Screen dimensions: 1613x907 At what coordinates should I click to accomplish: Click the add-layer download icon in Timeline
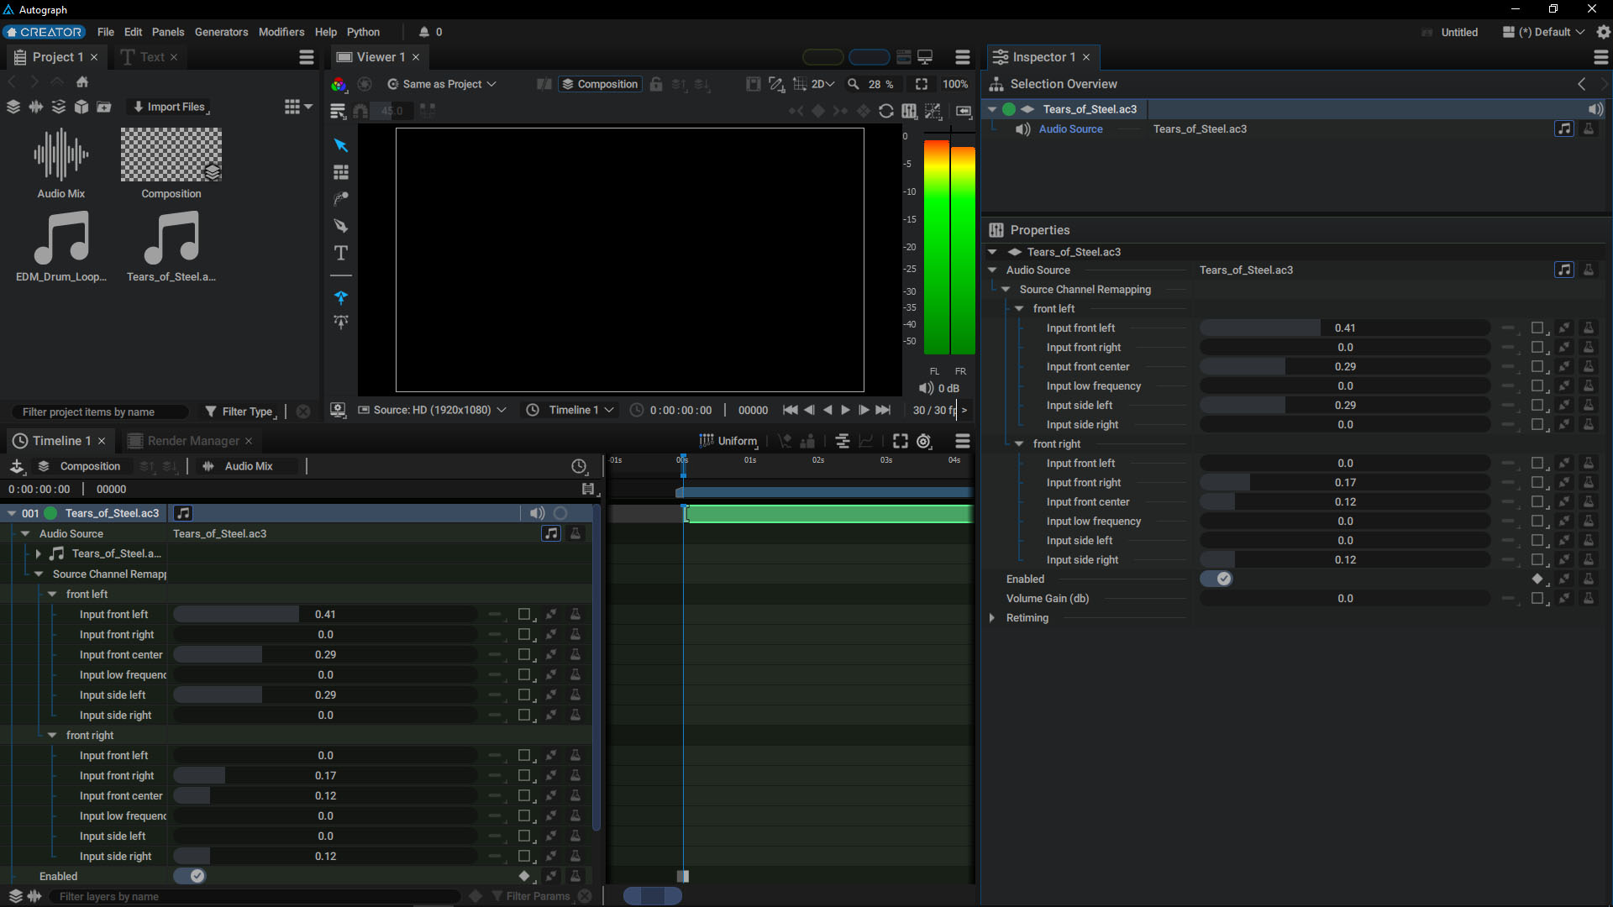click(x=17, y=466)
